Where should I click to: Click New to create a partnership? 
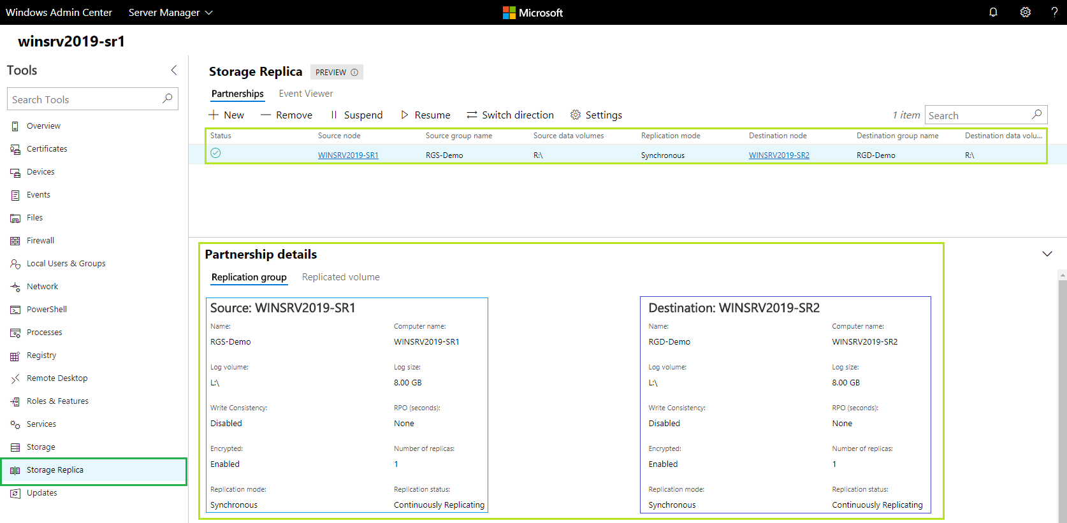tap(226, 115)
